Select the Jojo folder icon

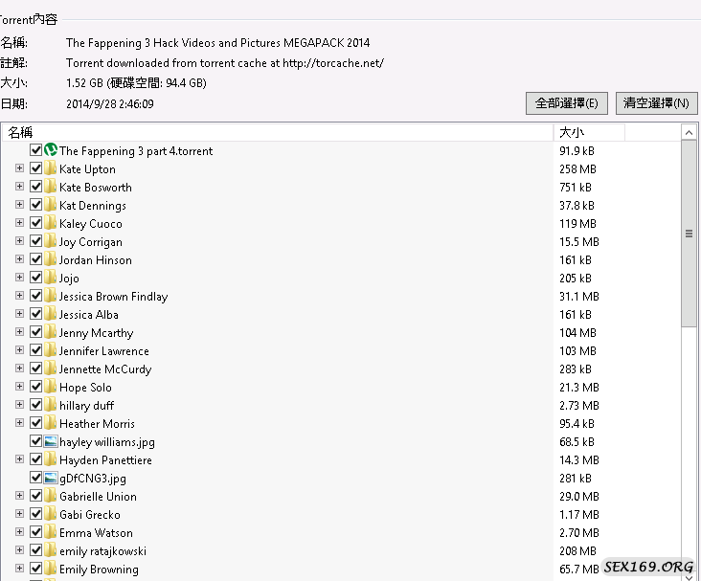(51, 278)
